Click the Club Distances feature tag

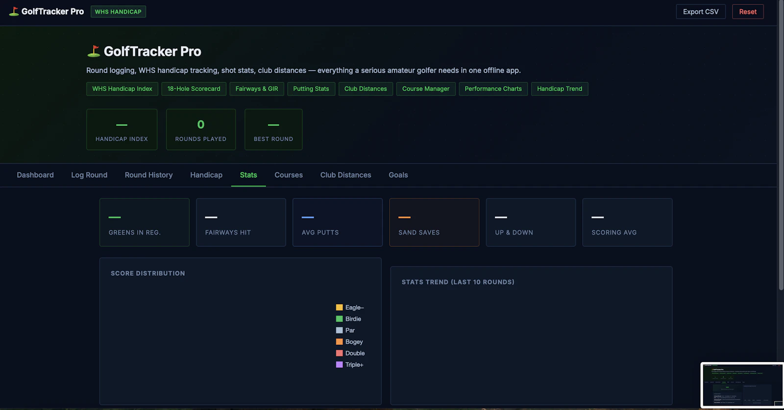pos(366,89)
